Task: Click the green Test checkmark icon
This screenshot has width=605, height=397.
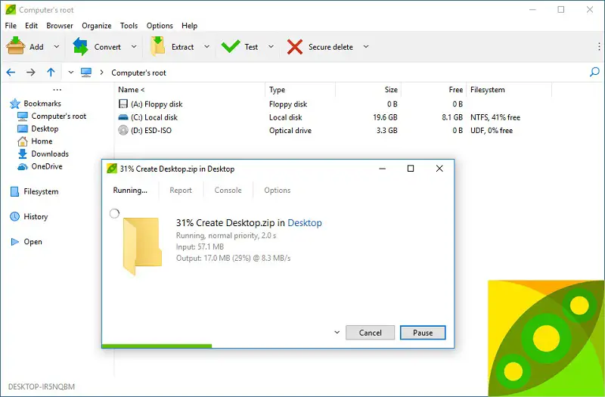Action: click(x=231, y=47)
